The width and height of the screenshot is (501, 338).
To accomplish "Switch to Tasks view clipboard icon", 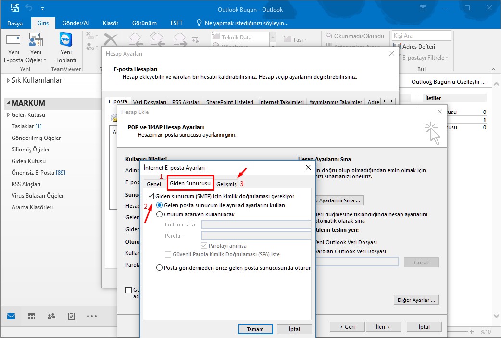I will point(71,316).
